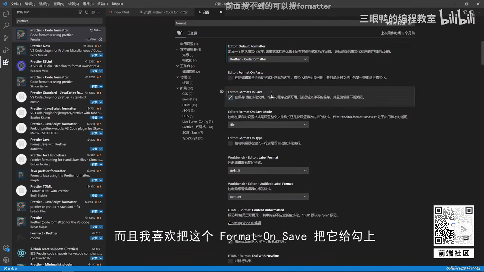
Task: Open the Editor Default Formatter dropdown
Action: (x=268, y=59)
